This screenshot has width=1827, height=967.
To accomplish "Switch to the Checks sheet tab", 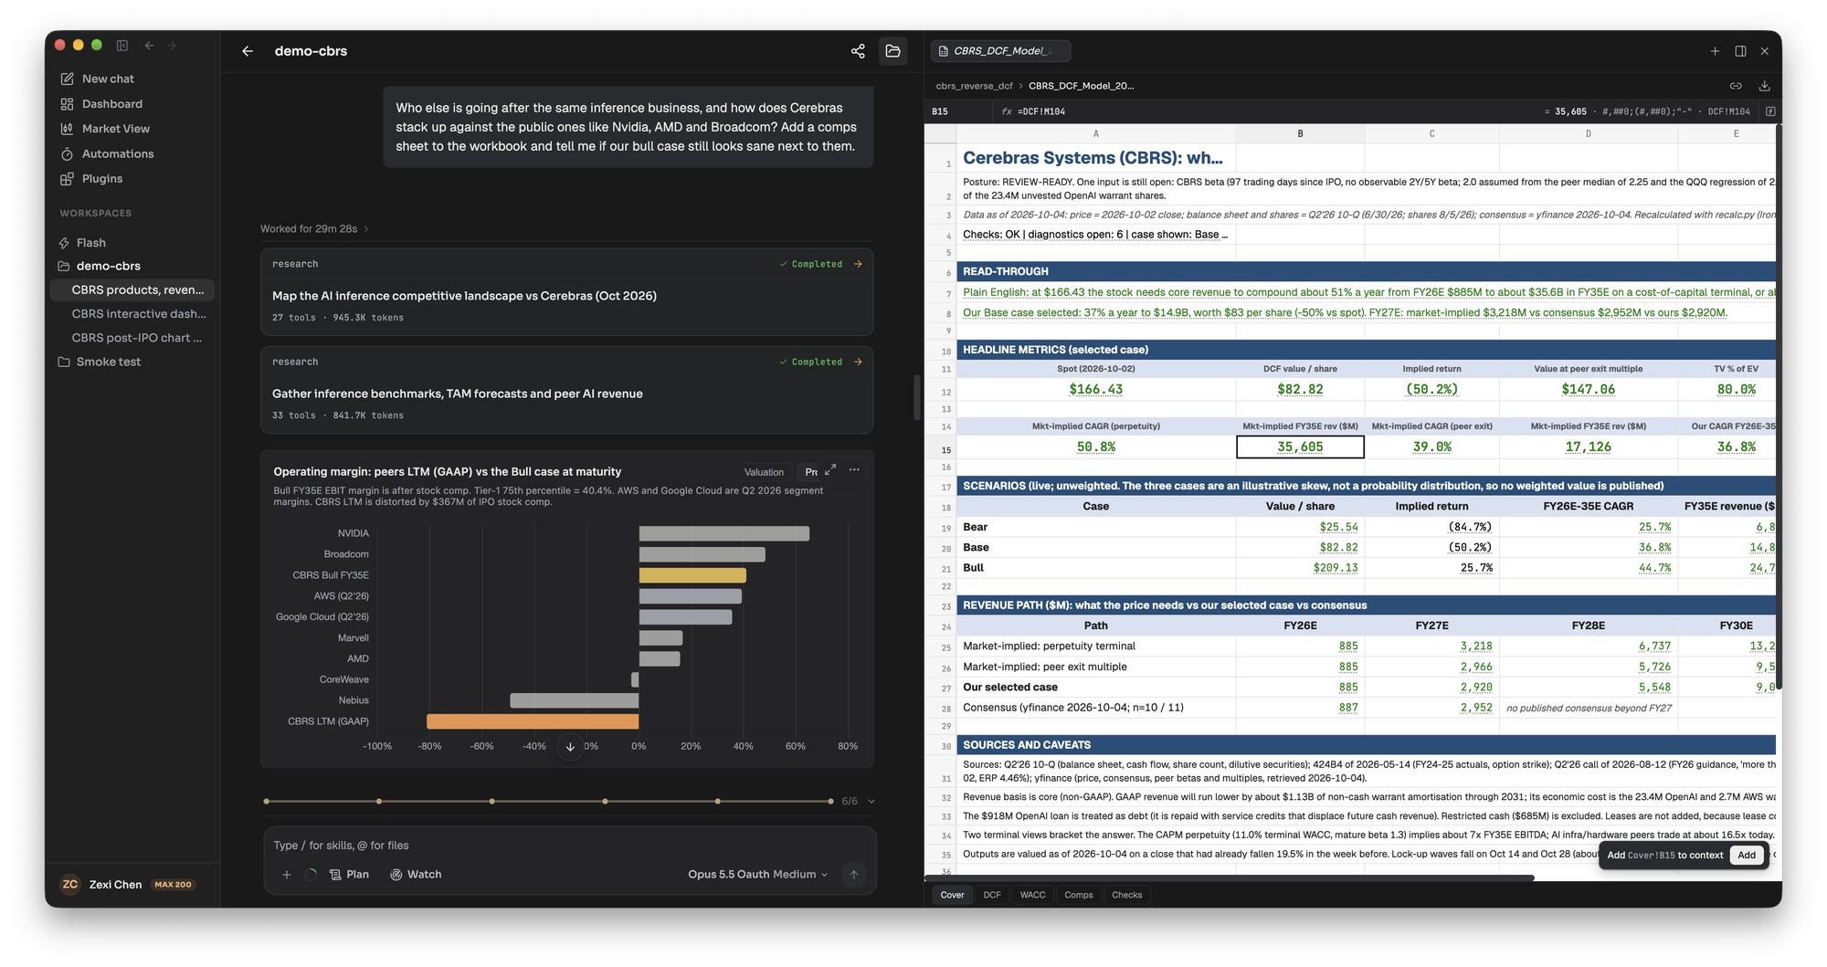I will tap(1126, 895).
